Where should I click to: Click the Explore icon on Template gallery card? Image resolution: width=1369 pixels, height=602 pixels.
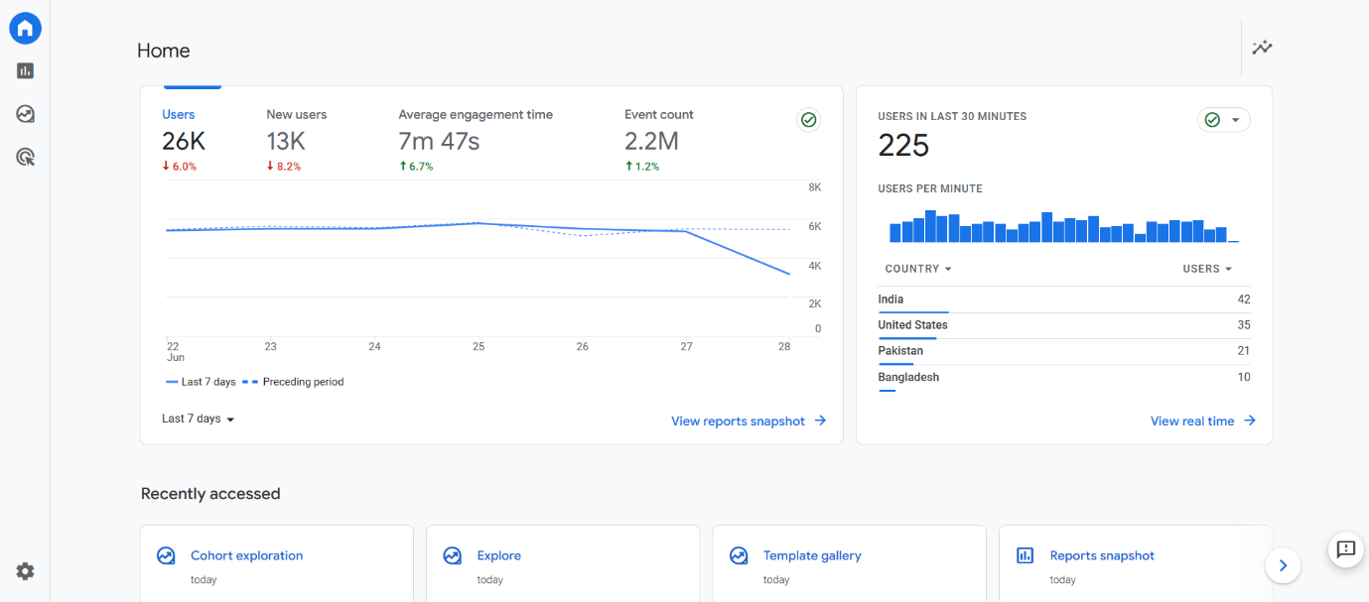click(x=739, y=555)
